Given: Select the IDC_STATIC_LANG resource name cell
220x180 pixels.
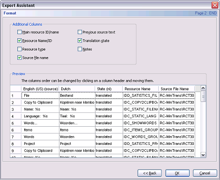Looking at the screenshot, I should (141, 116).
